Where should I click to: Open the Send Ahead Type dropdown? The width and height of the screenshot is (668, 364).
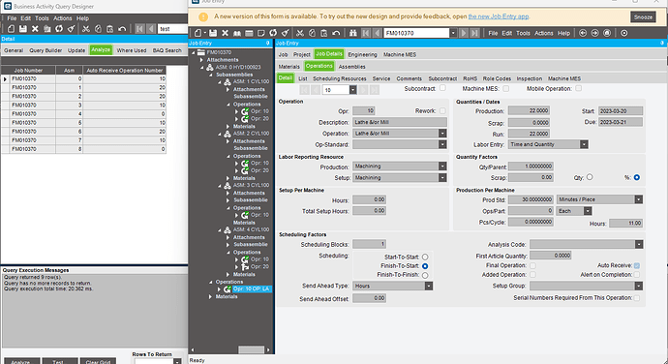coord(429,286)
